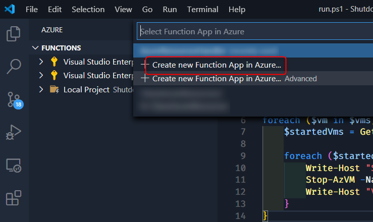This screenshot has height=222, width=373.
Task: Open the Help menu
Action: click(237, 10)
